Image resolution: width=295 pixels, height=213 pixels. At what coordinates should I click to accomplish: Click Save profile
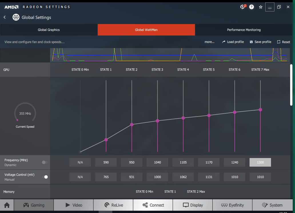click(x=260, y=42)
